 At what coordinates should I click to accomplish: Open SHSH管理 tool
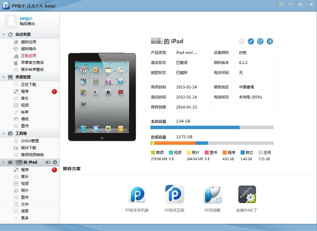[x=30, y=141]
